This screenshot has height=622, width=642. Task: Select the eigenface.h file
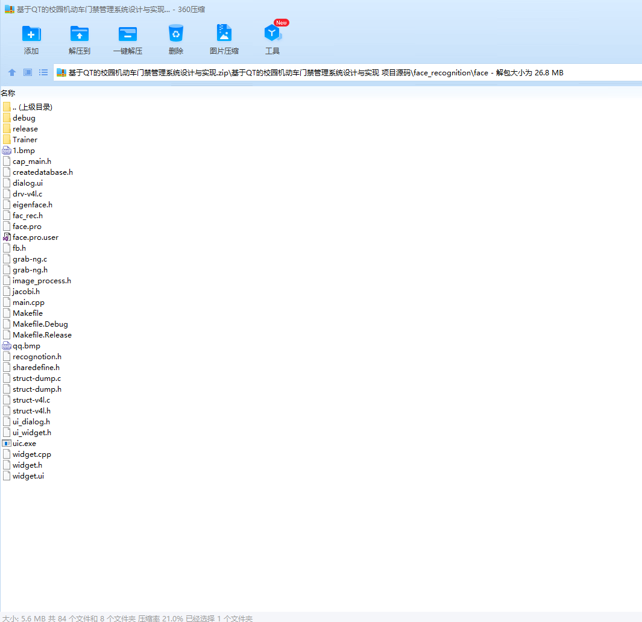point(28,205)
